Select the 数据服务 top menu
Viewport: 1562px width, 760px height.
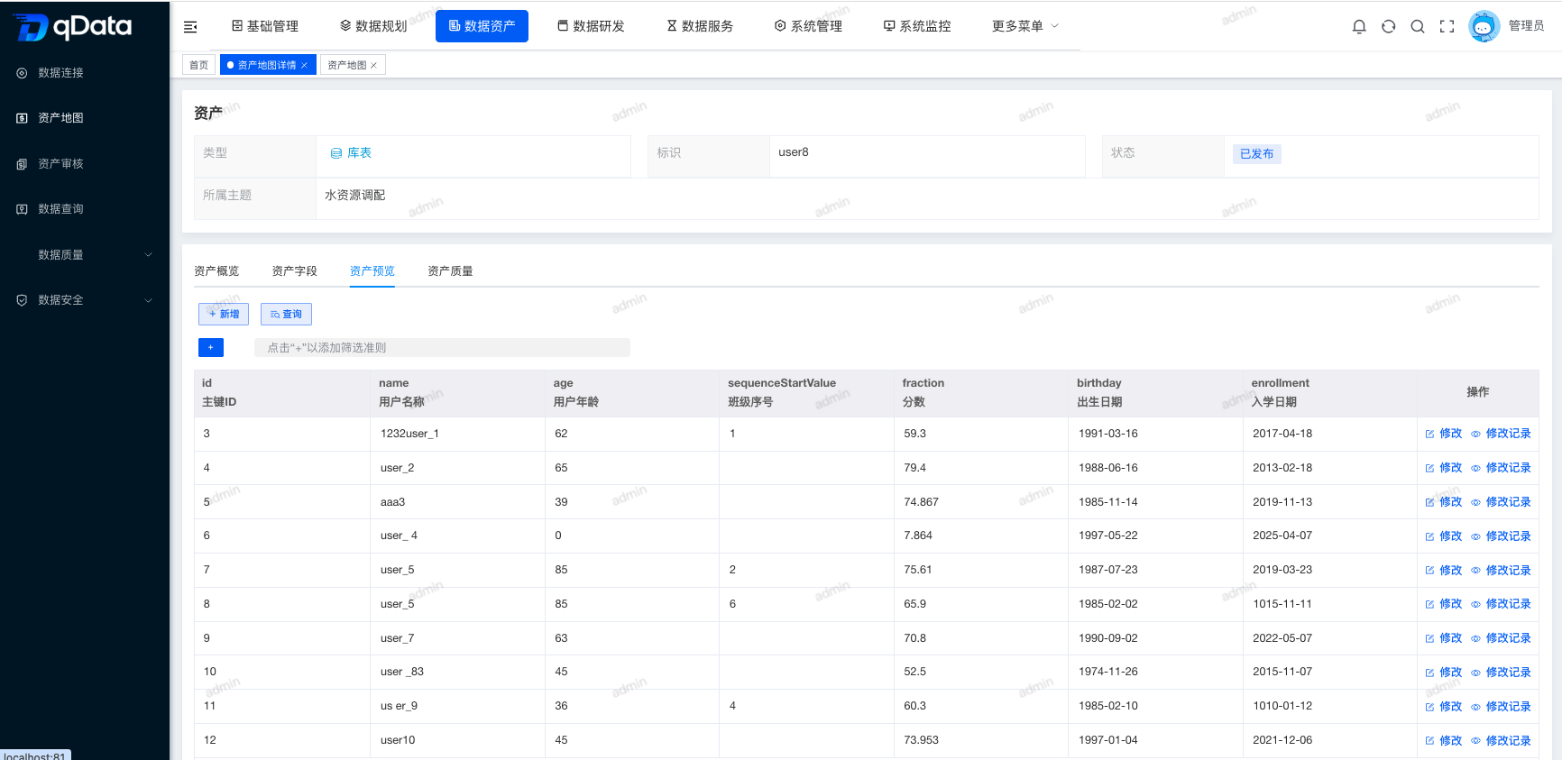pos(700,26)
